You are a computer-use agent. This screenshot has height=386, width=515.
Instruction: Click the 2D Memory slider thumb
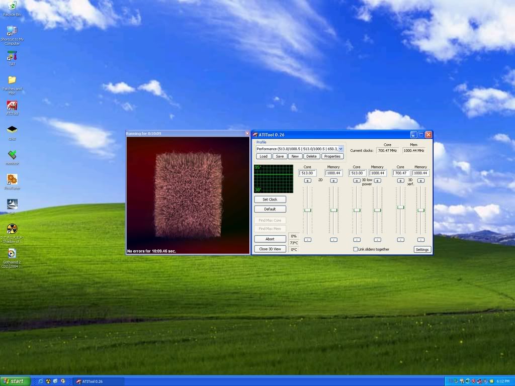click(x=334, y=210)
